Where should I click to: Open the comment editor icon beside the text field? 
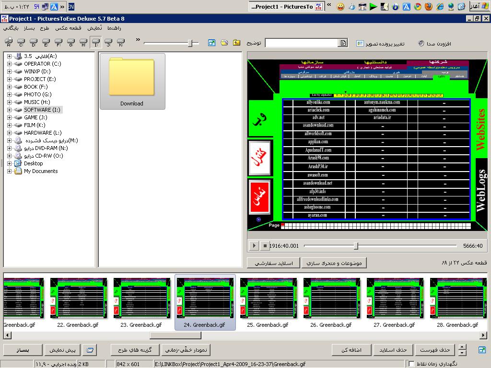point(343,43)
